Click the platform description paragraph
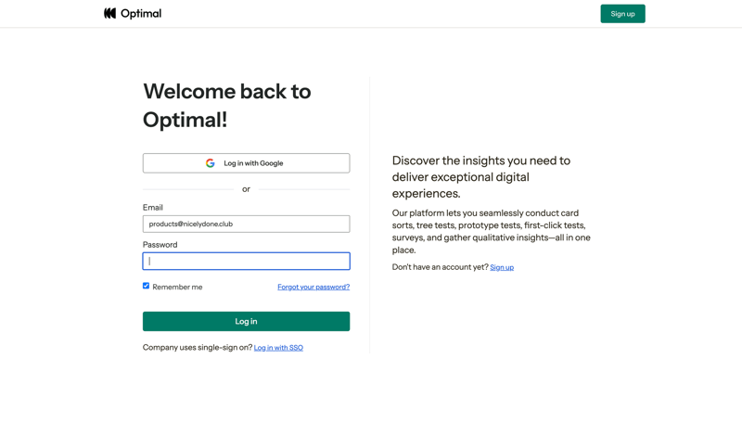Viewport: 742px width, 436px height. 491,231
